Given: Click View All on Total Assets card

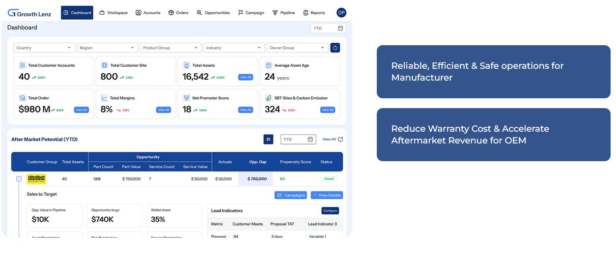Looking at the screenshot, I should click(x=246, y=77).
